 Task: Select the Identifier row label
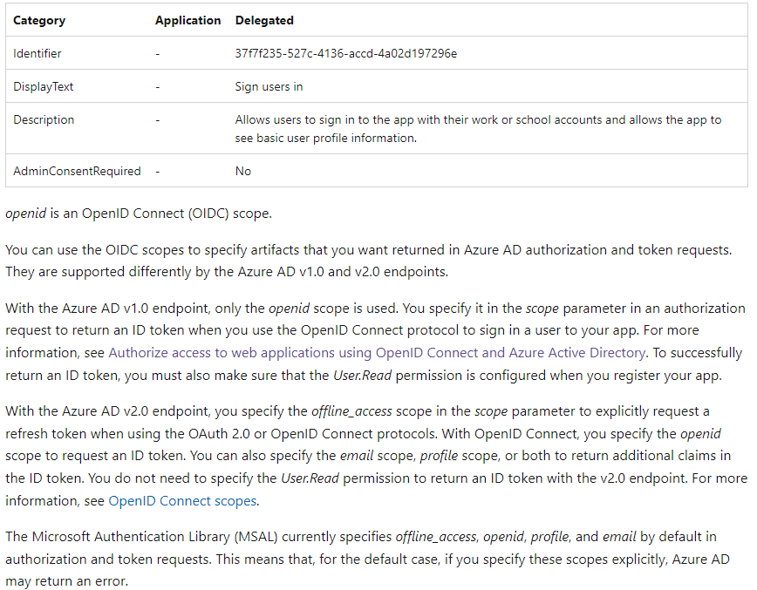coord(38,53)
